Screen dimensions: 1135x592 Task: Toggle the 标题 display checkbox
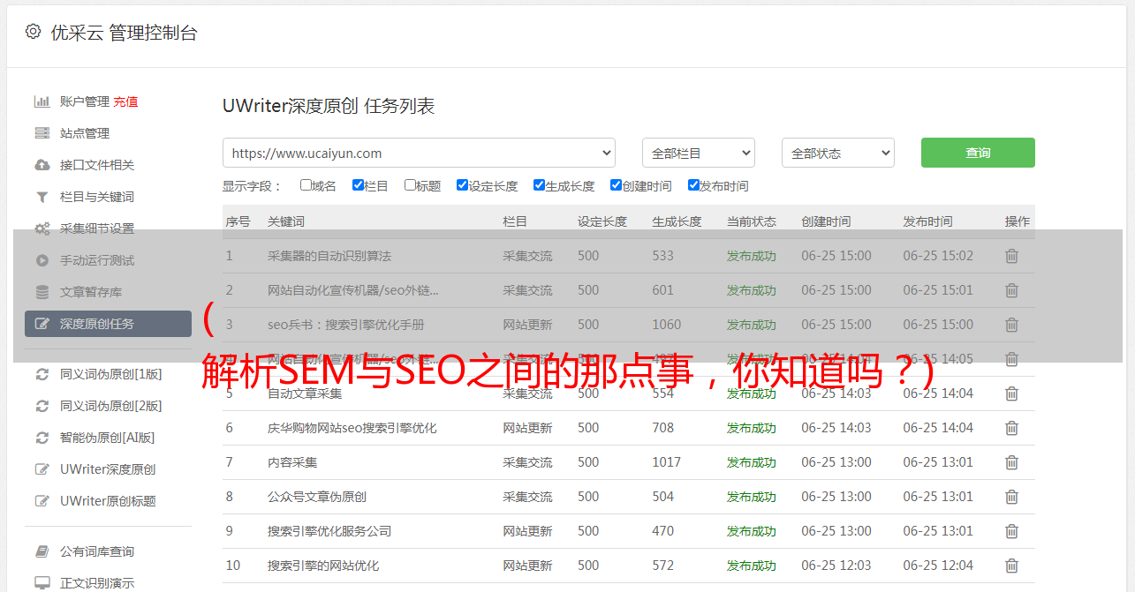(x=410, y=185)
